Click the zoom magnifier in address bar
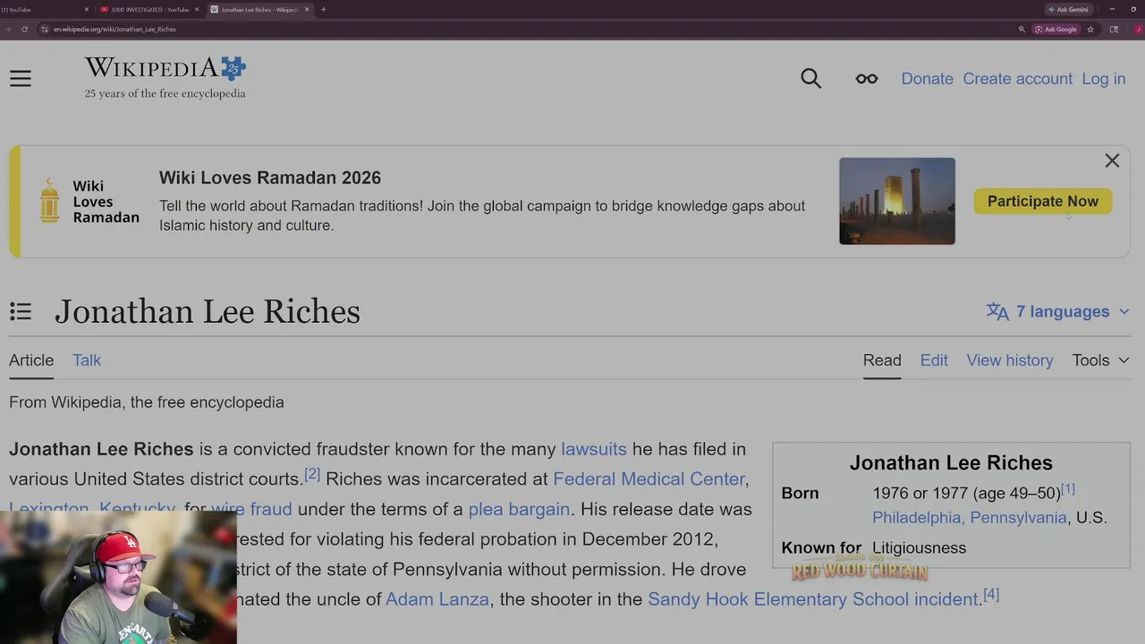 pos(1022,30)
